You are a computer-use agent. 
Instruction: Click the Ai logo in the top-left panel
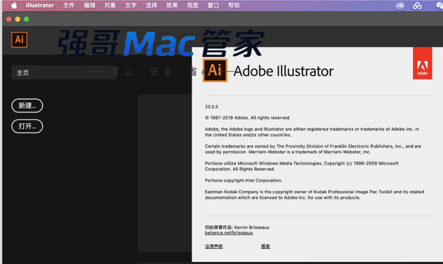(19, 40)
